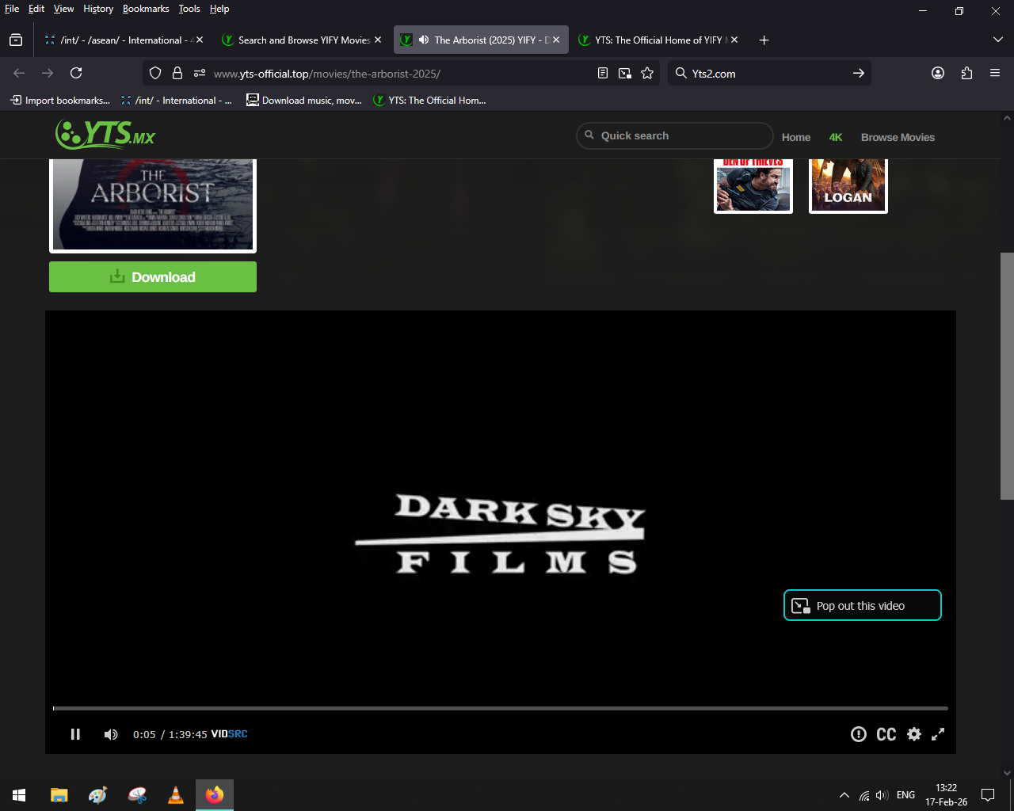
Task: Open the File menu
Action: click(12, 9)
